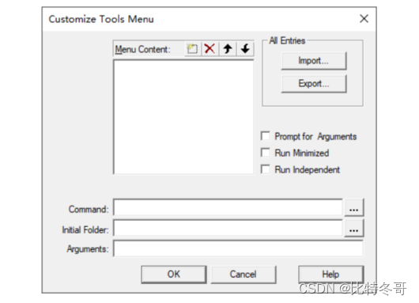Browse for the Initial Folder (...)
Screen dimensions: 419x303
pos(354,228)
